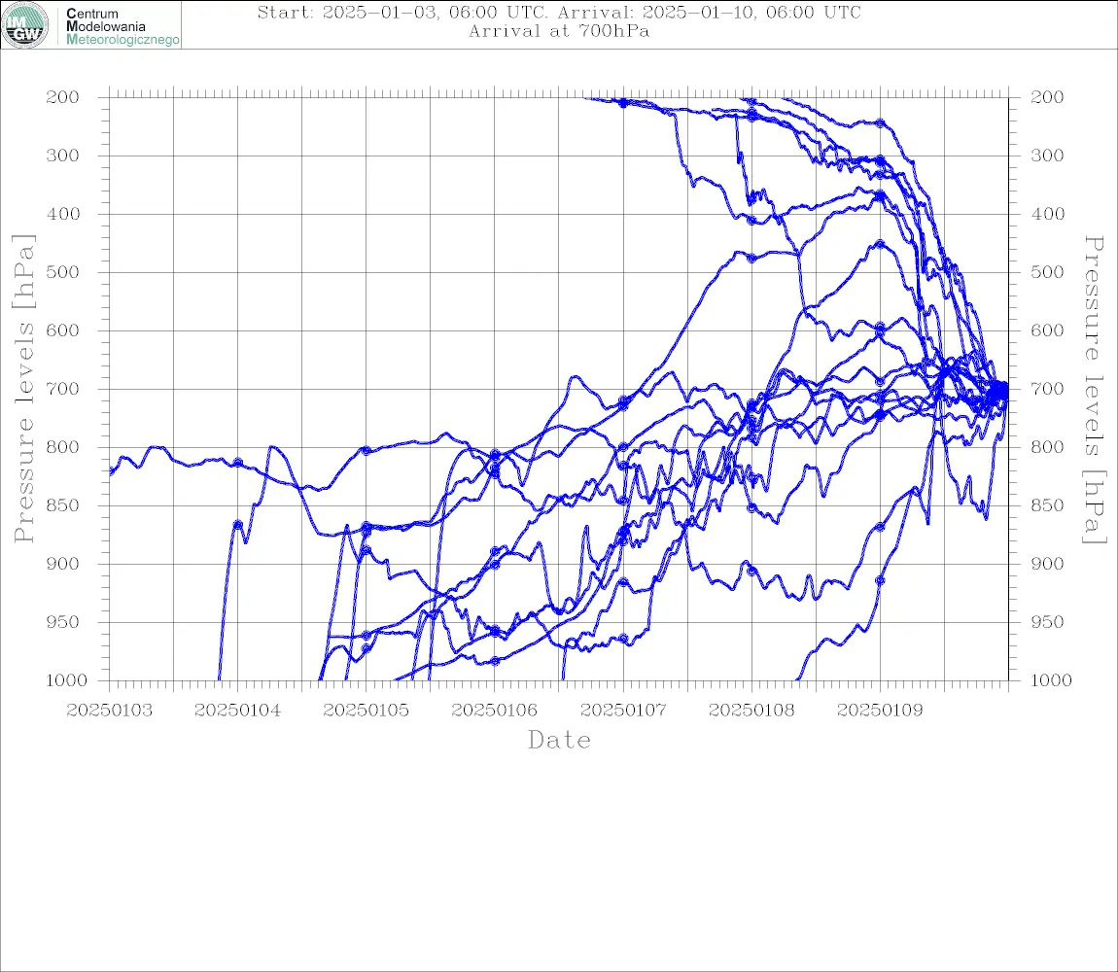Click the 20250105 date label

click(366, 711)
